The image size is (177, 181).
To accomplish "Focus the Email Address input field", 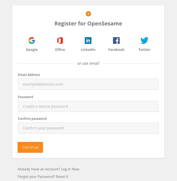I will click(88, 84).
